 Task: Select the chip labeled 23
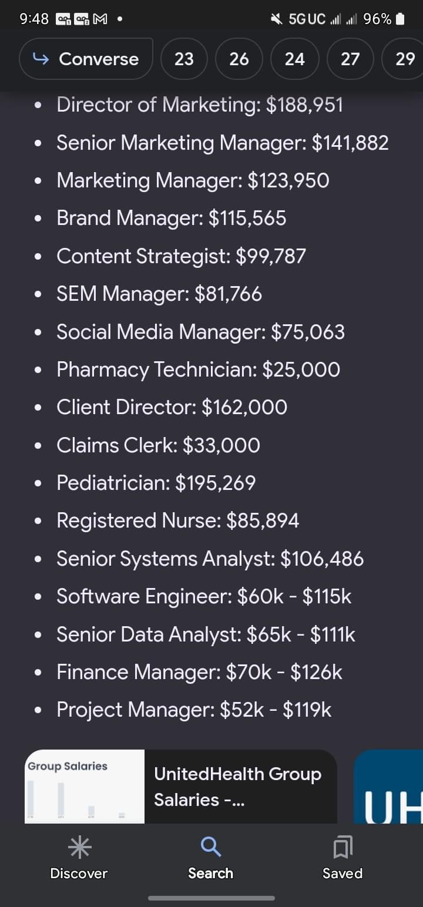(x=184, y=59)
